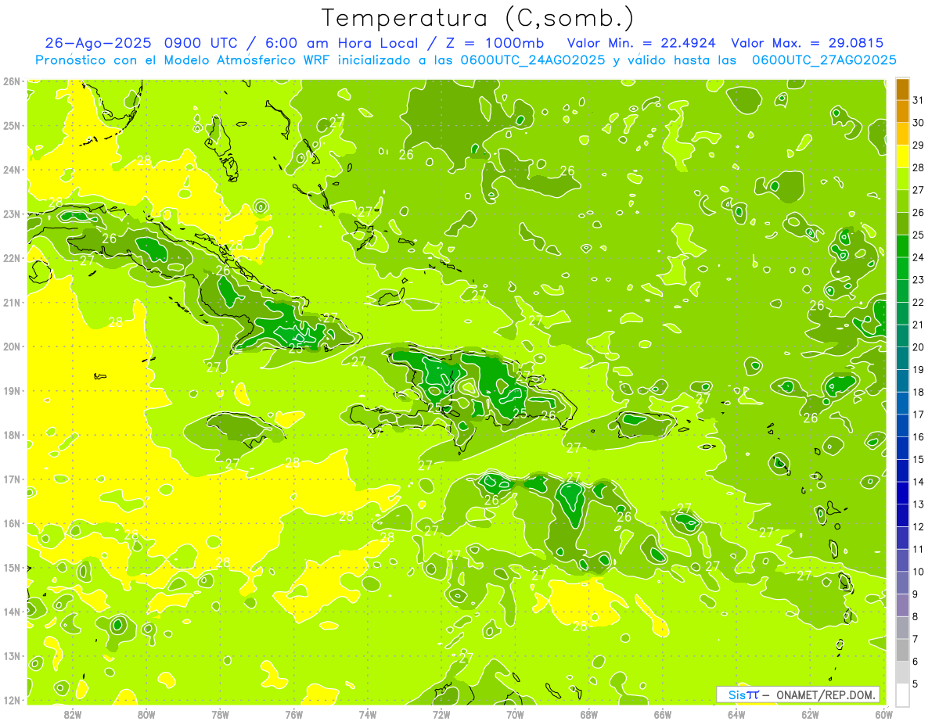Click the "SisTT - ONAMET/REP.DOM." credit label
The width and height of the screenshot is (939, 725).
click(x=798, y=694)
